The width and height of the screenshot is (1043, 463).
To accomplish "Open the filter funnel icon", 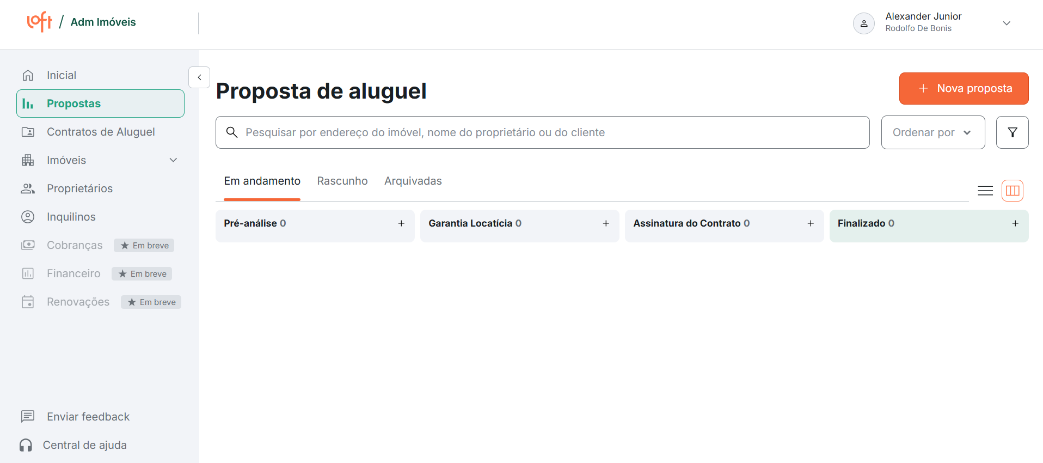I will (x=1012, y=132).
